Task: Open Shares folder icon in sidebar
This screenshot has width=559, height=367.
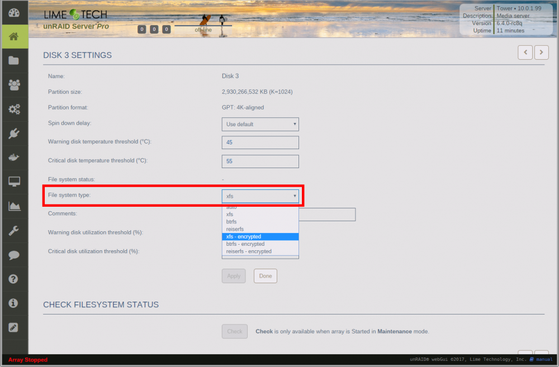Action: [x=14, y=60]
